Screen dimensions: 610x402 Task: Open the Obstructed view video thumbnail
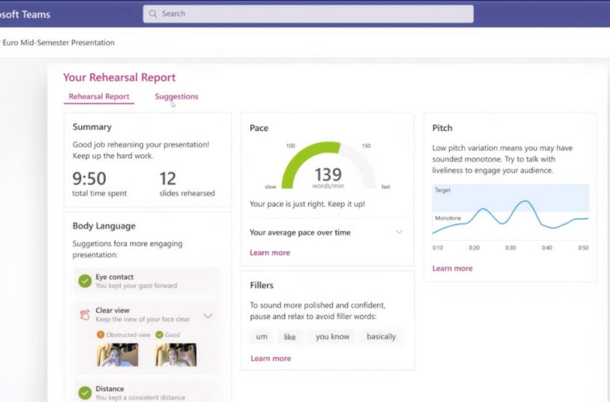click(117, 355)
